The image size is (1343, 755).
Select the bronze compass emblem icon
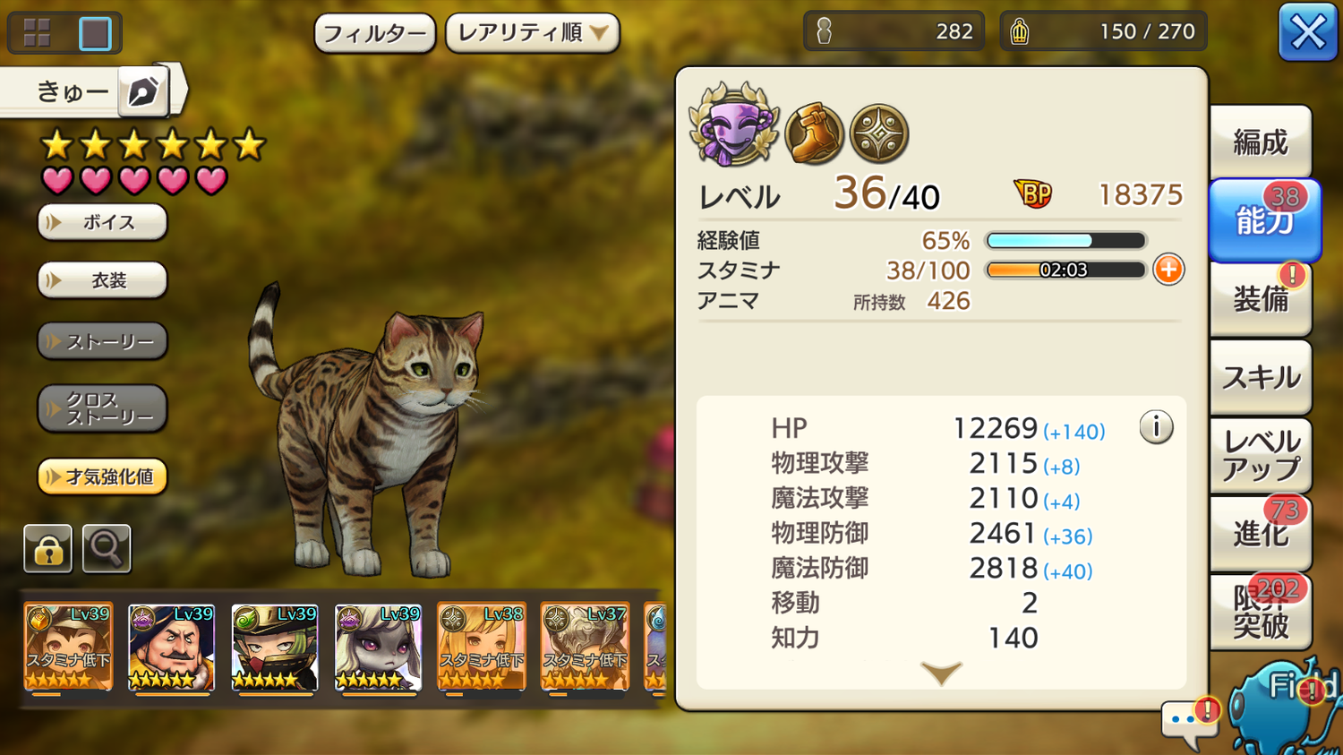879,134
